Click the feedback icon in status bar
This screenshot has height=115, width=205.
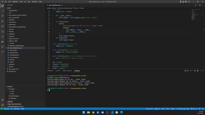coord(200,109)
